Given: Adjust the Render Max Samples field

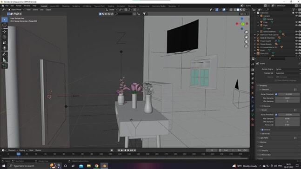Looking at the screenshot, I should 287,118.
